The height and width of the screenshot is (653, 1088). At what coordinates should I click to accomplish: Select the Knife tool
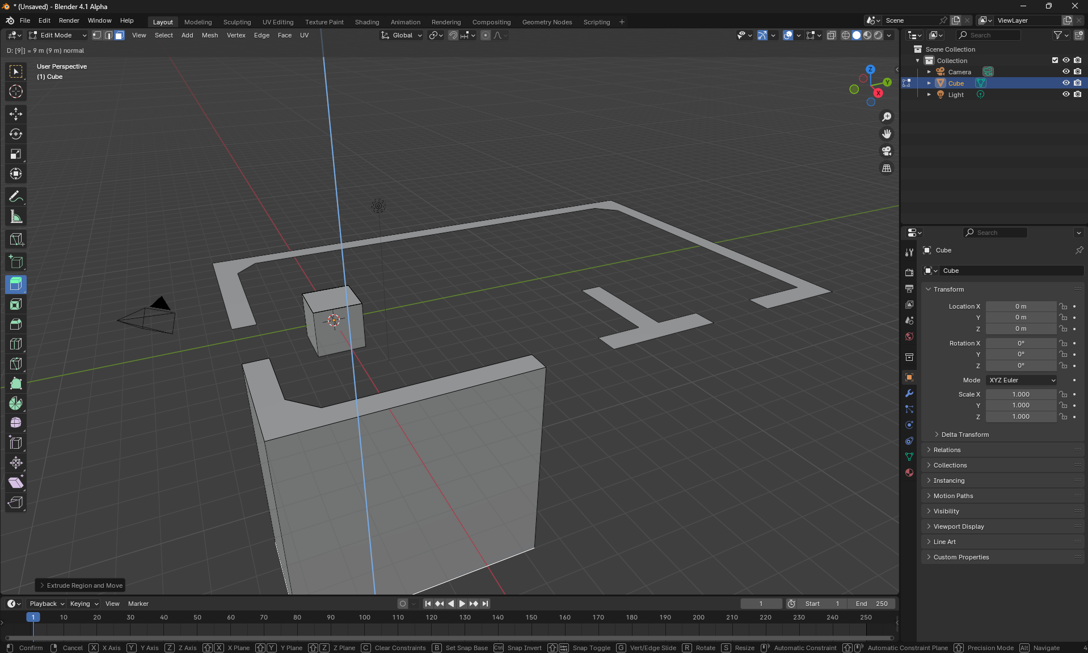coord(16,364)
